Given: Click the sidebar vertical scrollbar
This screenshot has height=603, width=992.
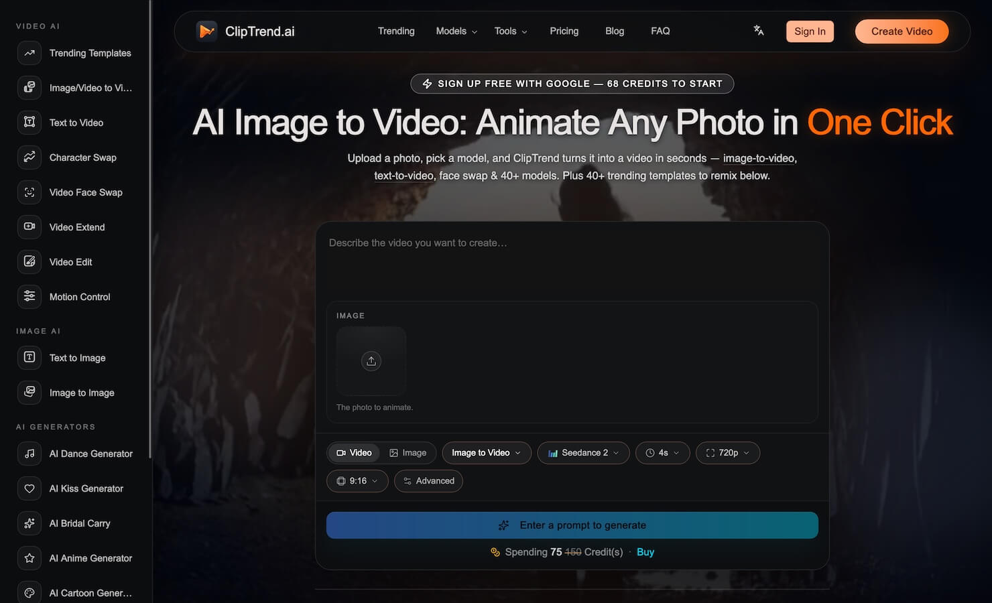Looking at the screenshot, I should click(150, 228).
